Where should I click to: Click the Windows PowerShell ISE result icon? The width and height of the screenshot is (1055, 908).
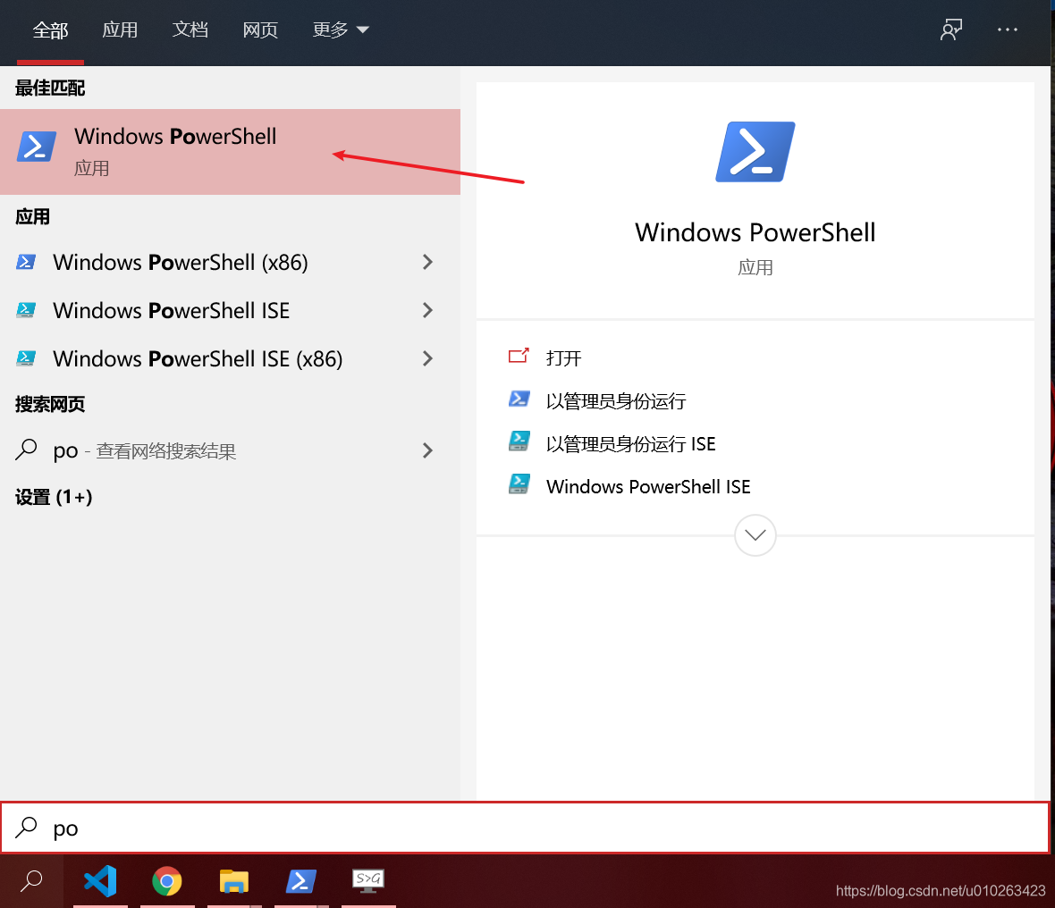(x=26, y=311)
